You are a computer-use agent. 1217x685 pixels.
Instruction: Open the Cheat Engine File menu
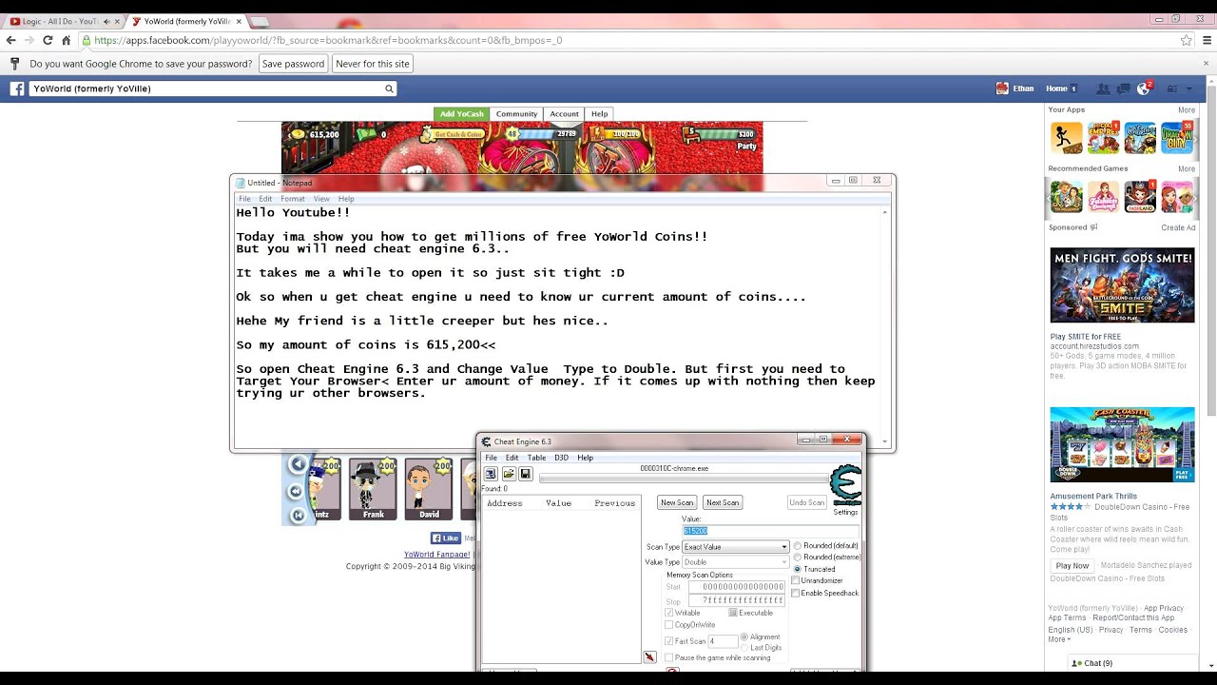point(491,458)
